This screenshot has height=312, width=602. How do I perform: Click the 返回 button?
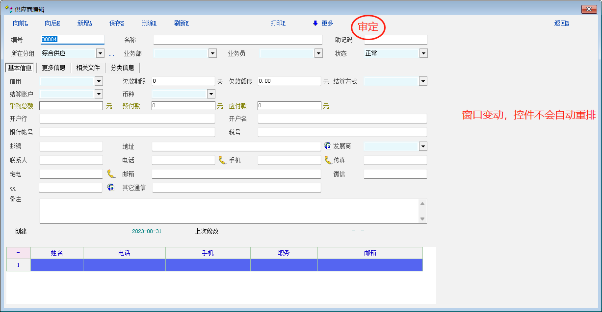[x=561, y=23]
